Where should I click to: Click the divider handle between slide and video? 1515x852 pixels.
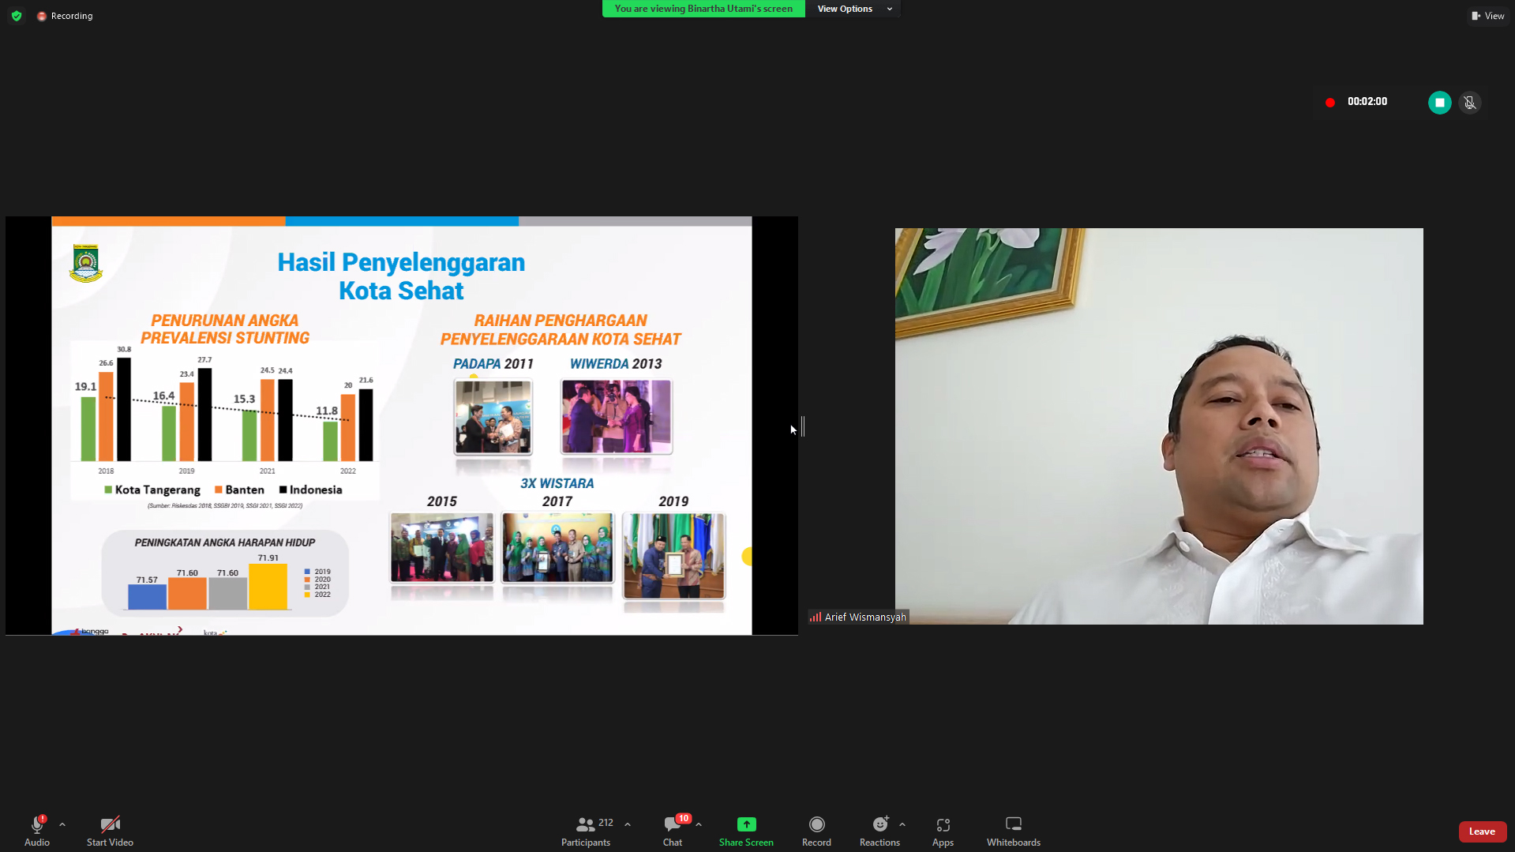802,426
